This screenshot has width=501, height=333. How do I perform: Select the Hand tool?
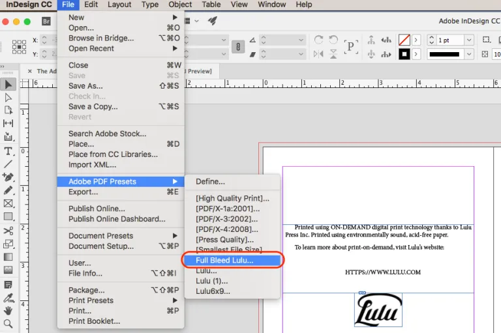click(8, 311)
